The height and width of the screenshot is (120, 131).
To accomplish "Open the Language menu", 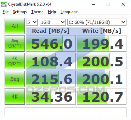I will 69,12.
